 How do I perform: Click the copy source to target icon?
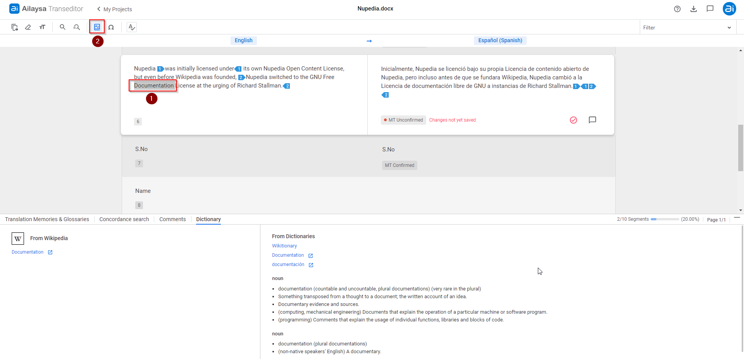point(14,27)
